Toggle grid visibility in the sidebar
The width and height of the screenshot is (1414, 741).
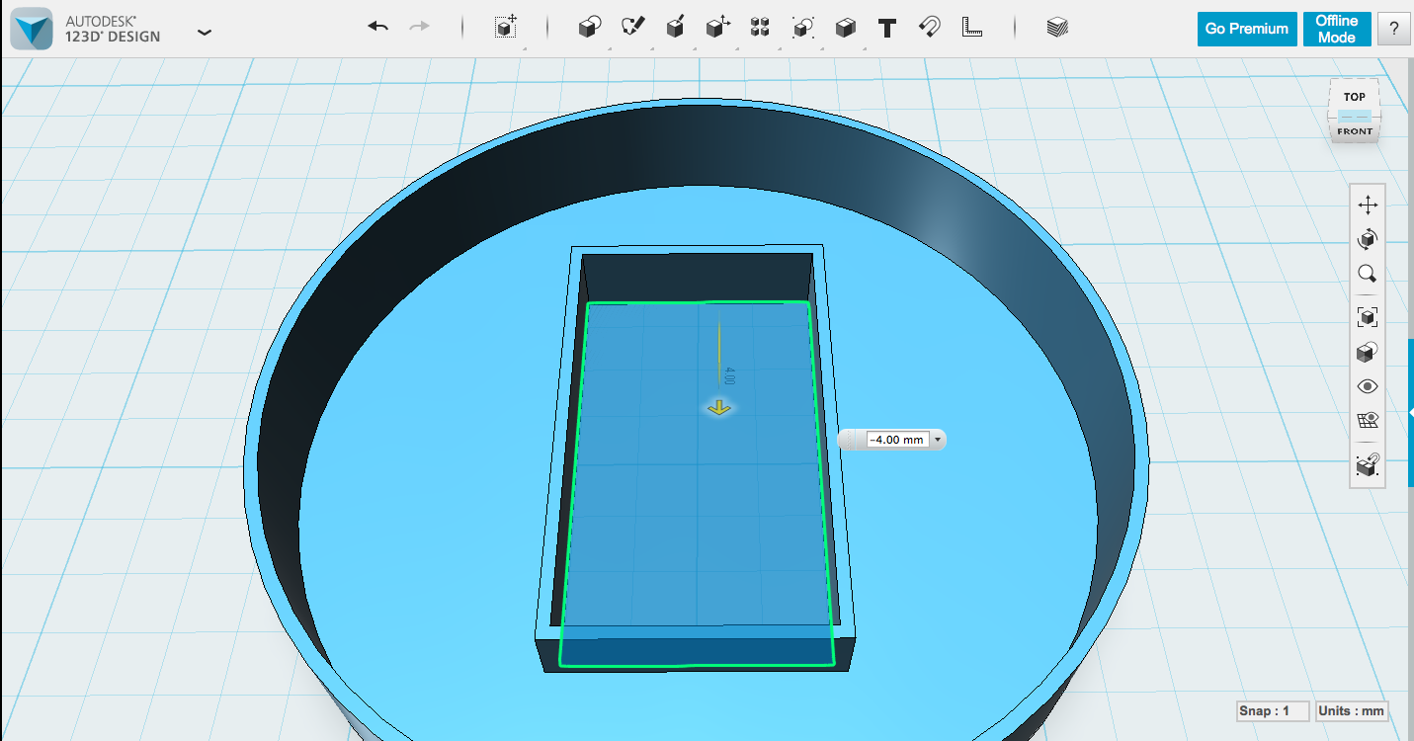click(1368, 419)
